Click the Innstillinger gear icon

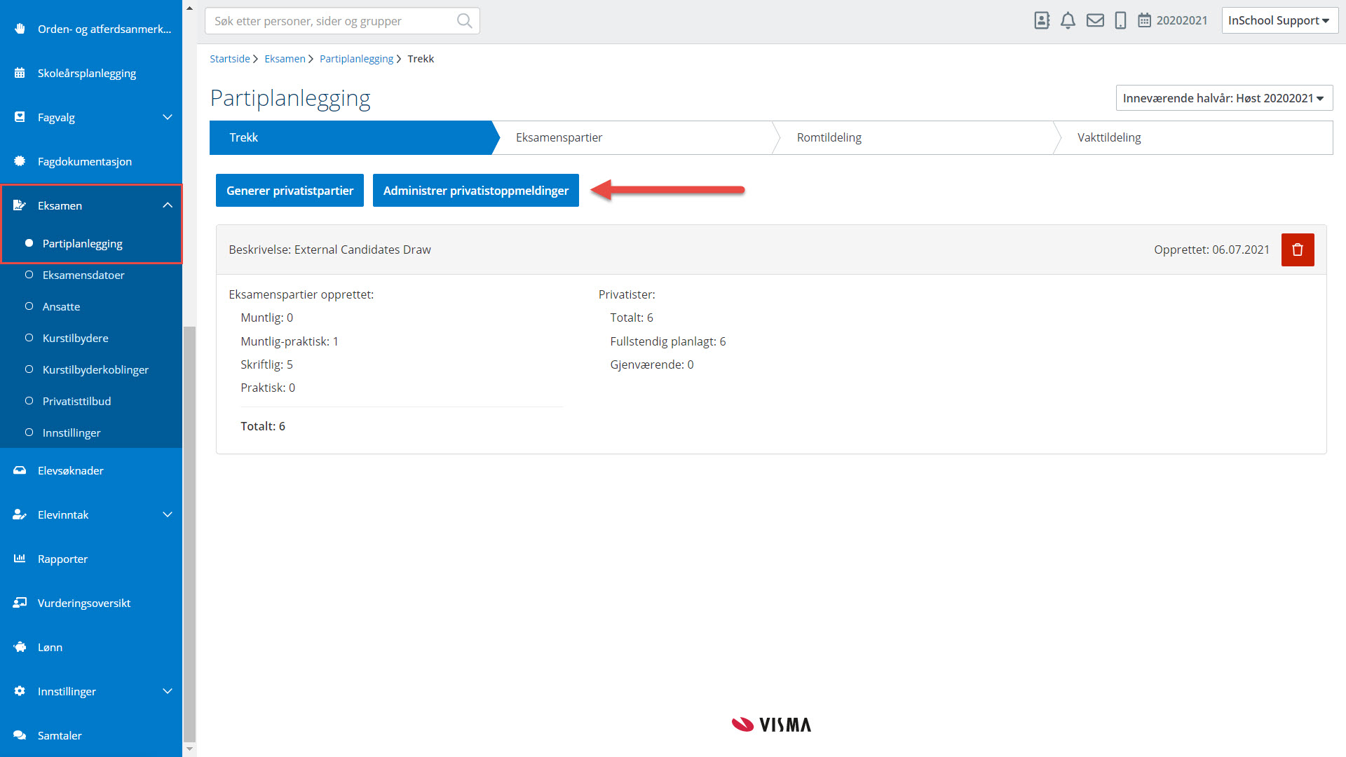pyautogui.click(x=20, y=691)
